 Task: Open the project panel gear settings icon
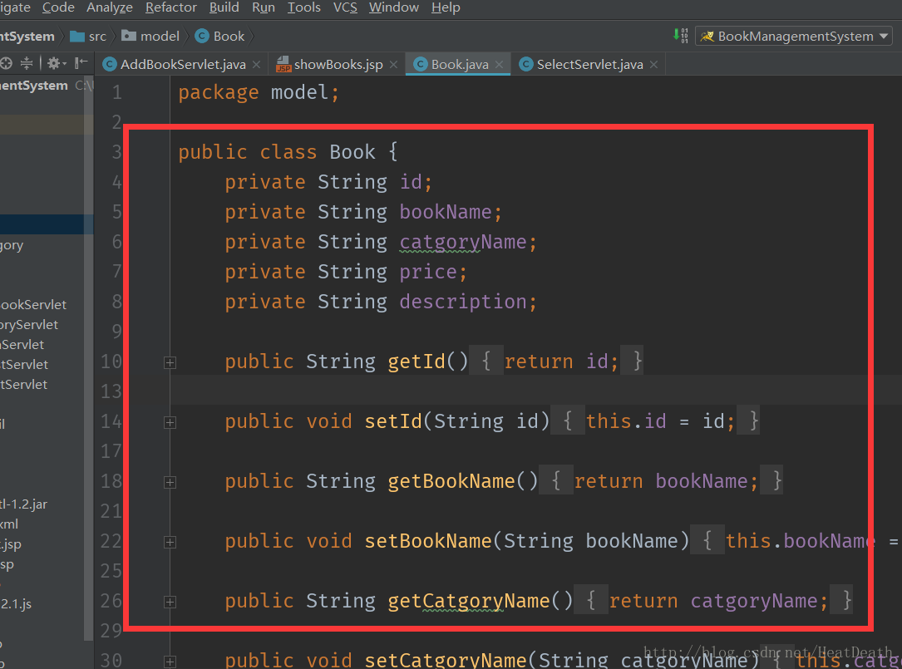[x=56, y=63]
